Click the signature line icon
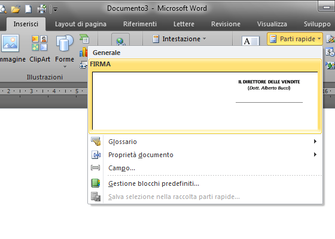Screen dimensions: 335x239 (x=330, y=39)
